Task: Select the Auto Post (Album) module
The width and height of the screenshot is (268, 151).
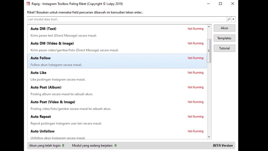Action: click(117, 91)
